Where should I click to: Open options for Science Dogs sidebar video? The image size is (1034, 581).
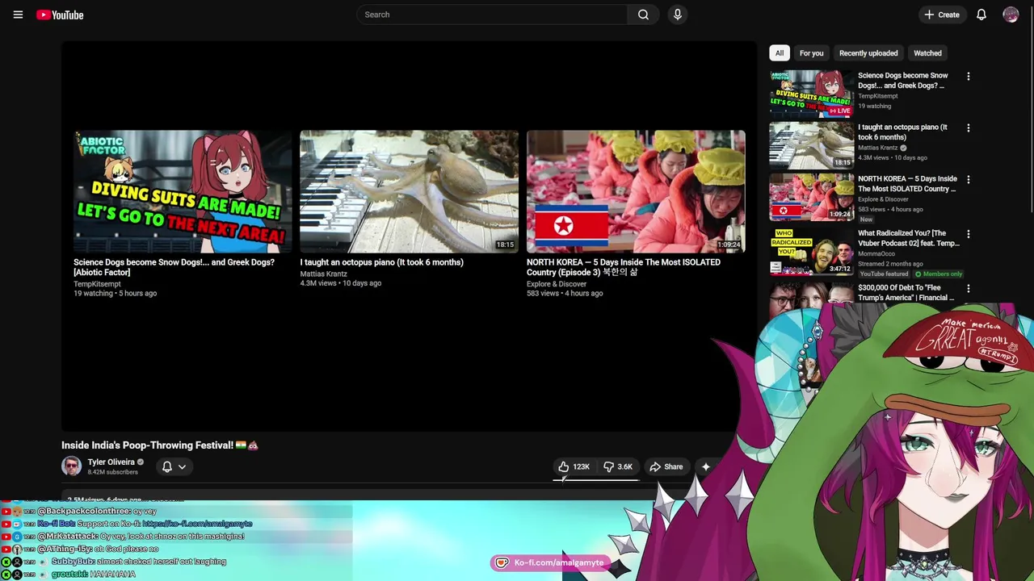click(x=969, y=77)
